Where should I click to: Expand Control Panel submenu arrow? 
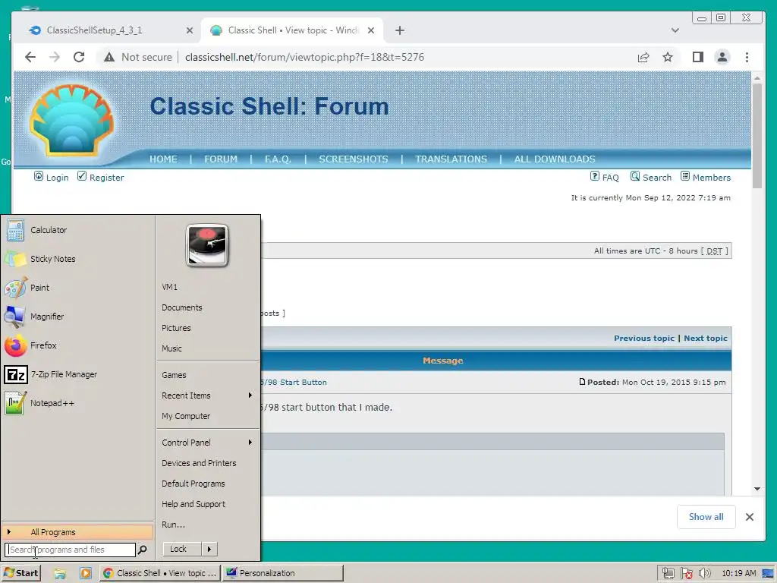coord(250,443)
